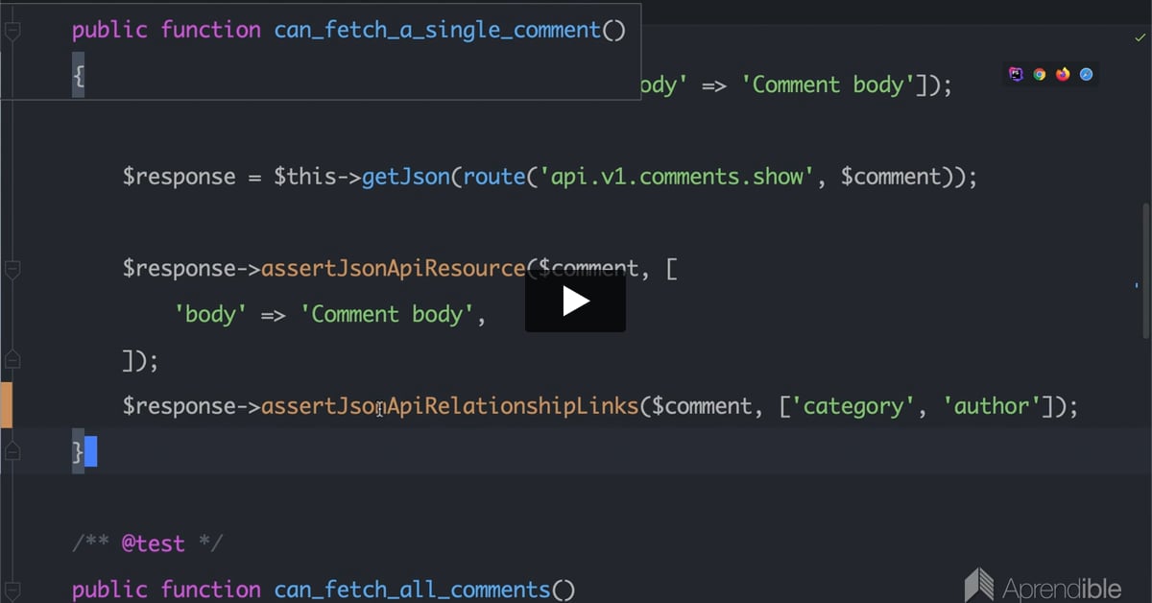Open preview in built-in PhpStorm browser icon
Image resolution: width=1152 pixels, height=603 pixels.
click(1016, 74)
